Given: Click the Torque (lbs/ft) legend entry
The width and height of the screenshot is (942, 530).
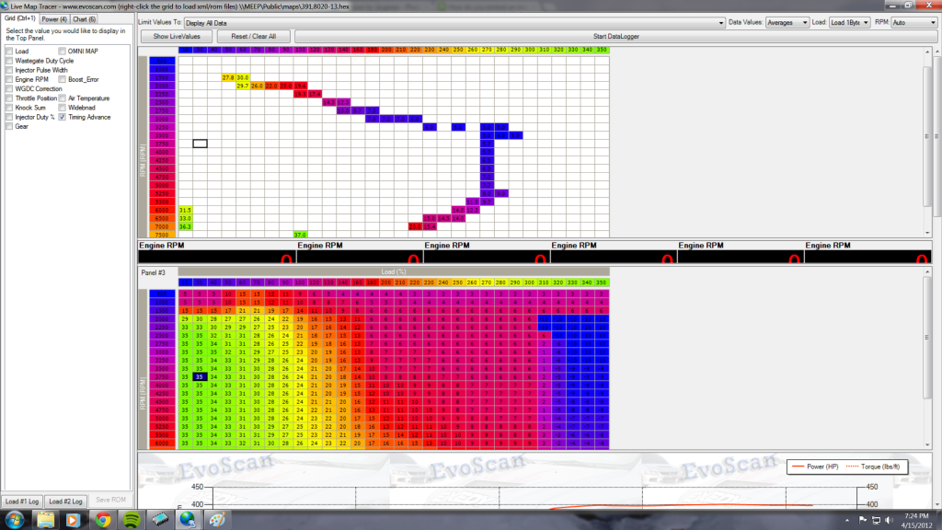Looking at the screenshot, I should pos(872,467).
